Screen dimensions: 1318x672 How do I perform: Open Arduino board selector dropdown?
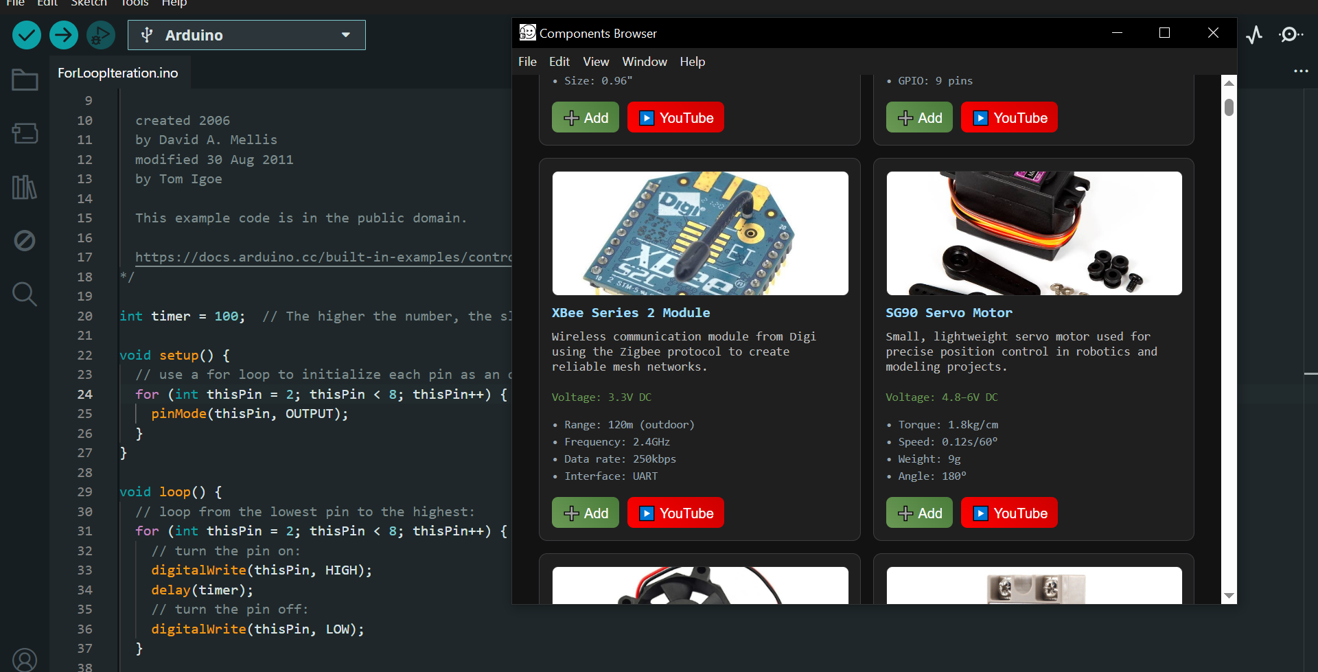coord(246,35)
